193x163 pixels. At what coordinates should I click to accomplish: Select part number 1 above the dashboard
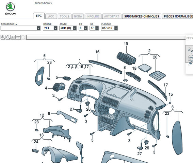(x=80, y=60)
